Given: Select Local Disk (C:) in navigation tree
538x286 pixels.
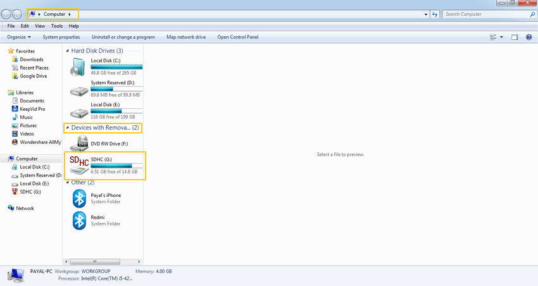Looking at the screenshot, I should coord(35,167).
